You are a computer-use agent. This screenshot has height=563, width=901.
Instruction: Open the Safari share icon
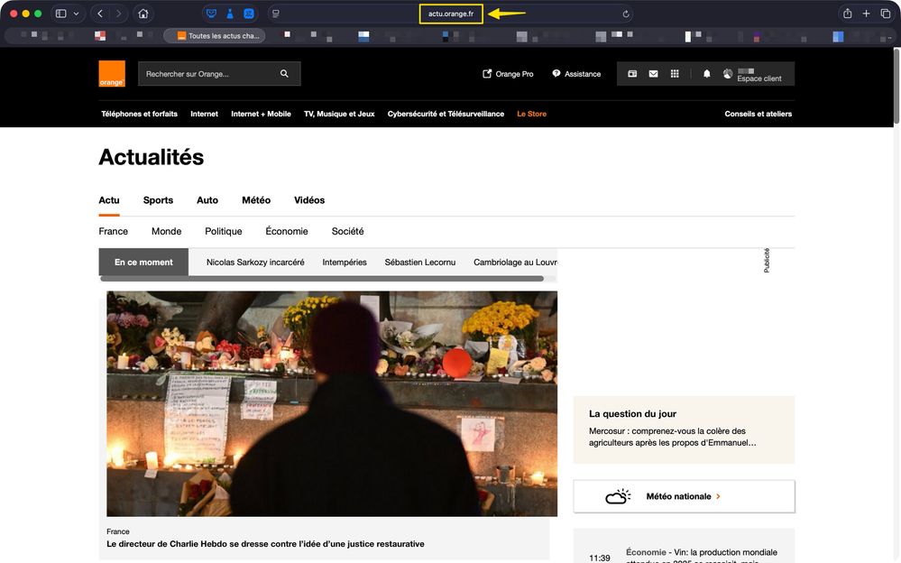click(x=847, y=14)
